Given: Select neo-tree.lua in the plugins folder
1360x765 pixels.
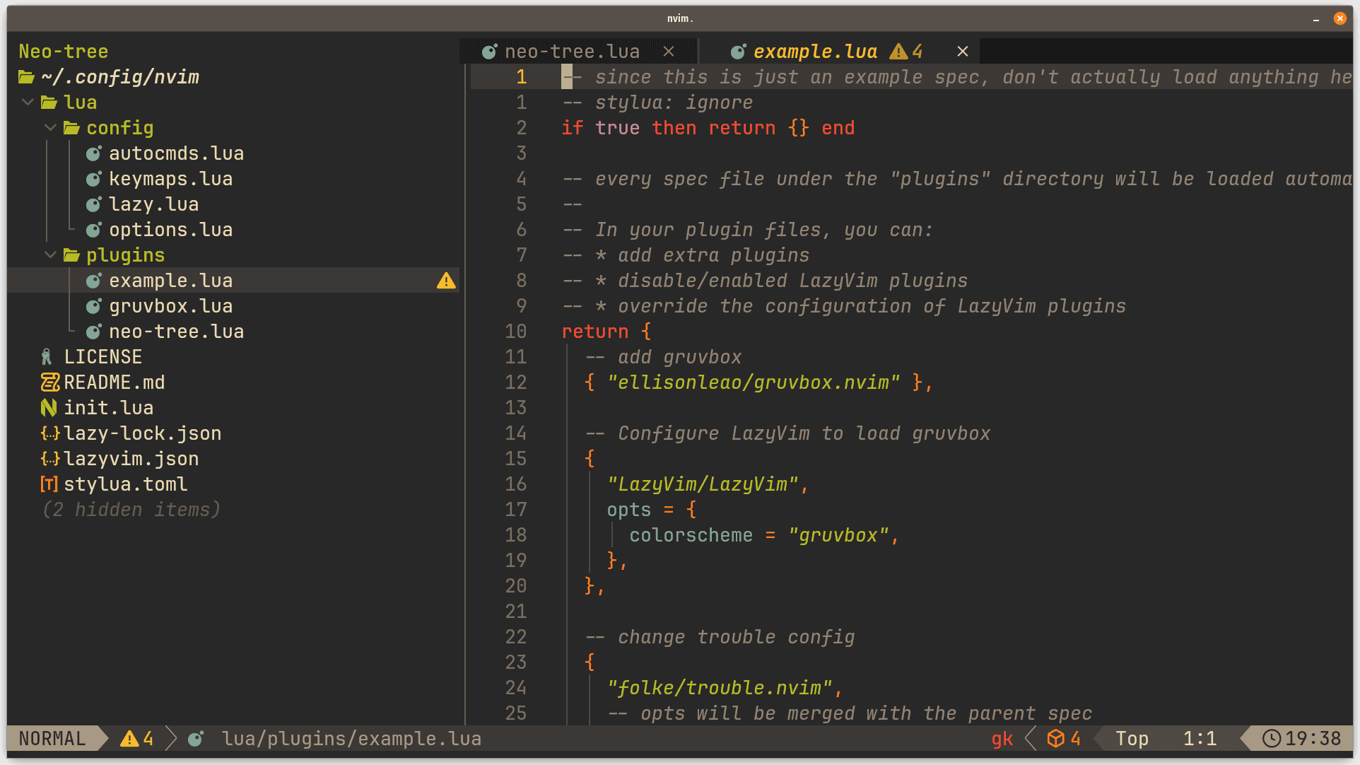Looking at the screenshot, I should (x=177, y=331).
